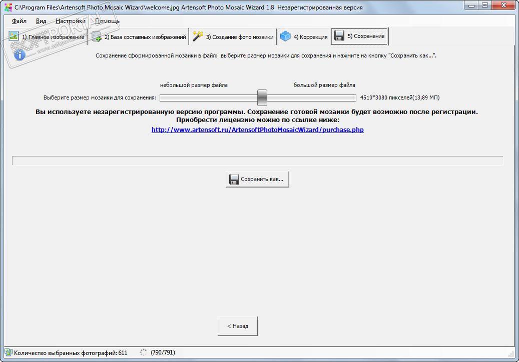Open the artensoft purchase.php link
The width and height of the screenshot is (519, 362).
258,129
